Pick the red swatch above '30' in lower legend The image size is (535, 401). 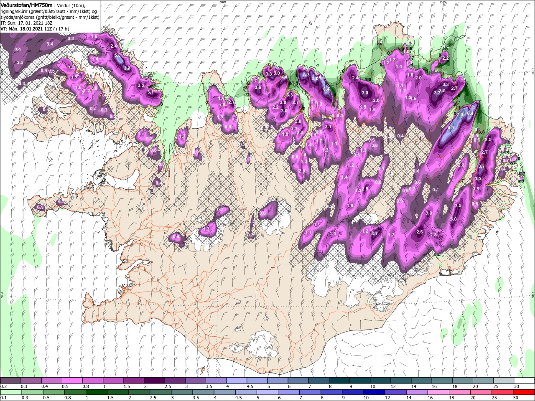[x=524, y=392]
